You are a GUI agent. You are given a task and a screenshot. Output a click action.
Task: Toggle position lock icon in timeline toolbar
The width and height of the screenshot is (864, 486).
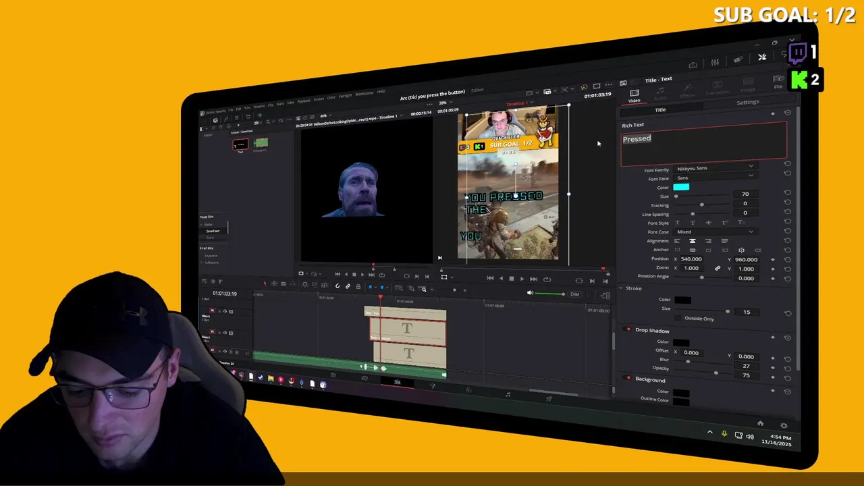pos(358,286)
